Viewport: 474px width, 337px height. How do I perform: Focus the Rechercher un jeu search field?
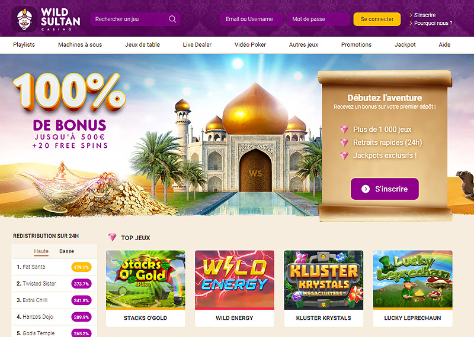pos(135,19)
